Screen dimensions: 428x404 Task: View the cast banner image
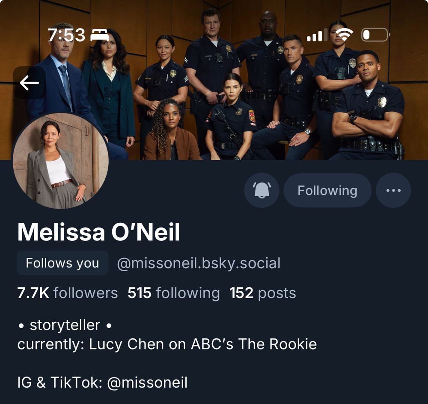point(214,80)
